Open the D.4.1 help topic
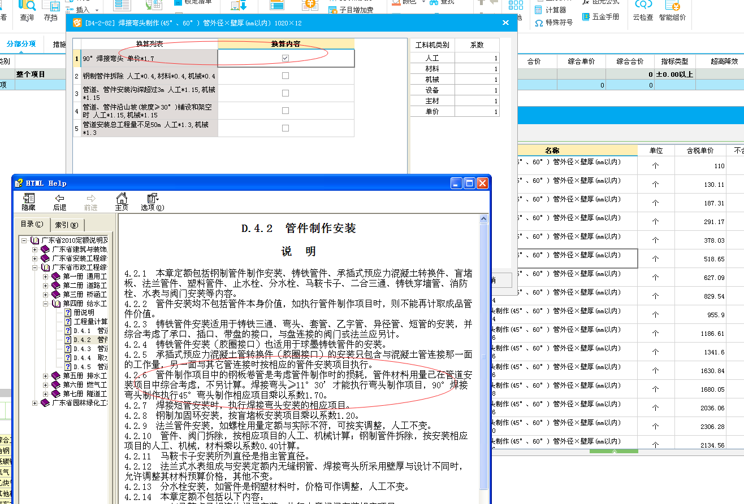This screenshot has width=744, height=504. (x=86, y=330)
